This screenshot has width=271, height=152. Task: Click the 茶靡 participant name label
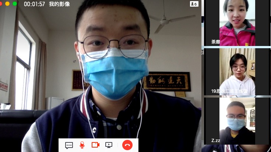[x=215, y=42]
